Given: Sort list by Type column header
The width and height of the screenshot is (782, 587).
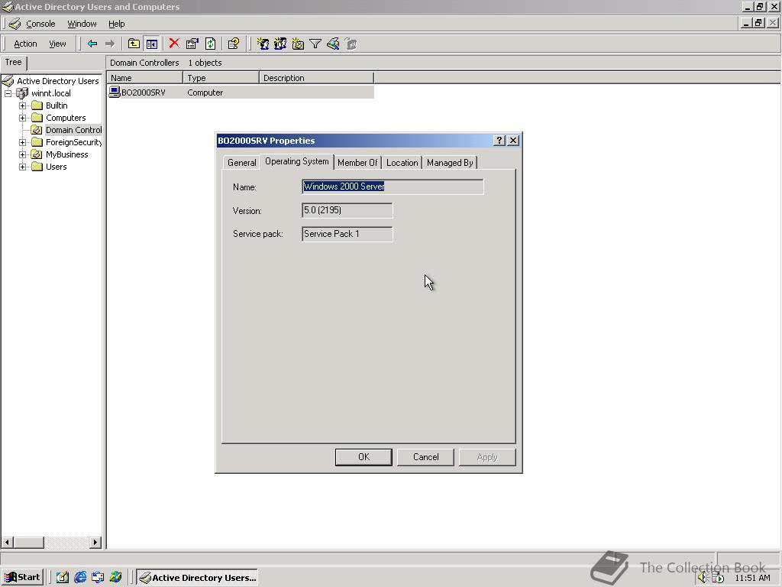Looking at the screenshot, I should click(221, 78).
